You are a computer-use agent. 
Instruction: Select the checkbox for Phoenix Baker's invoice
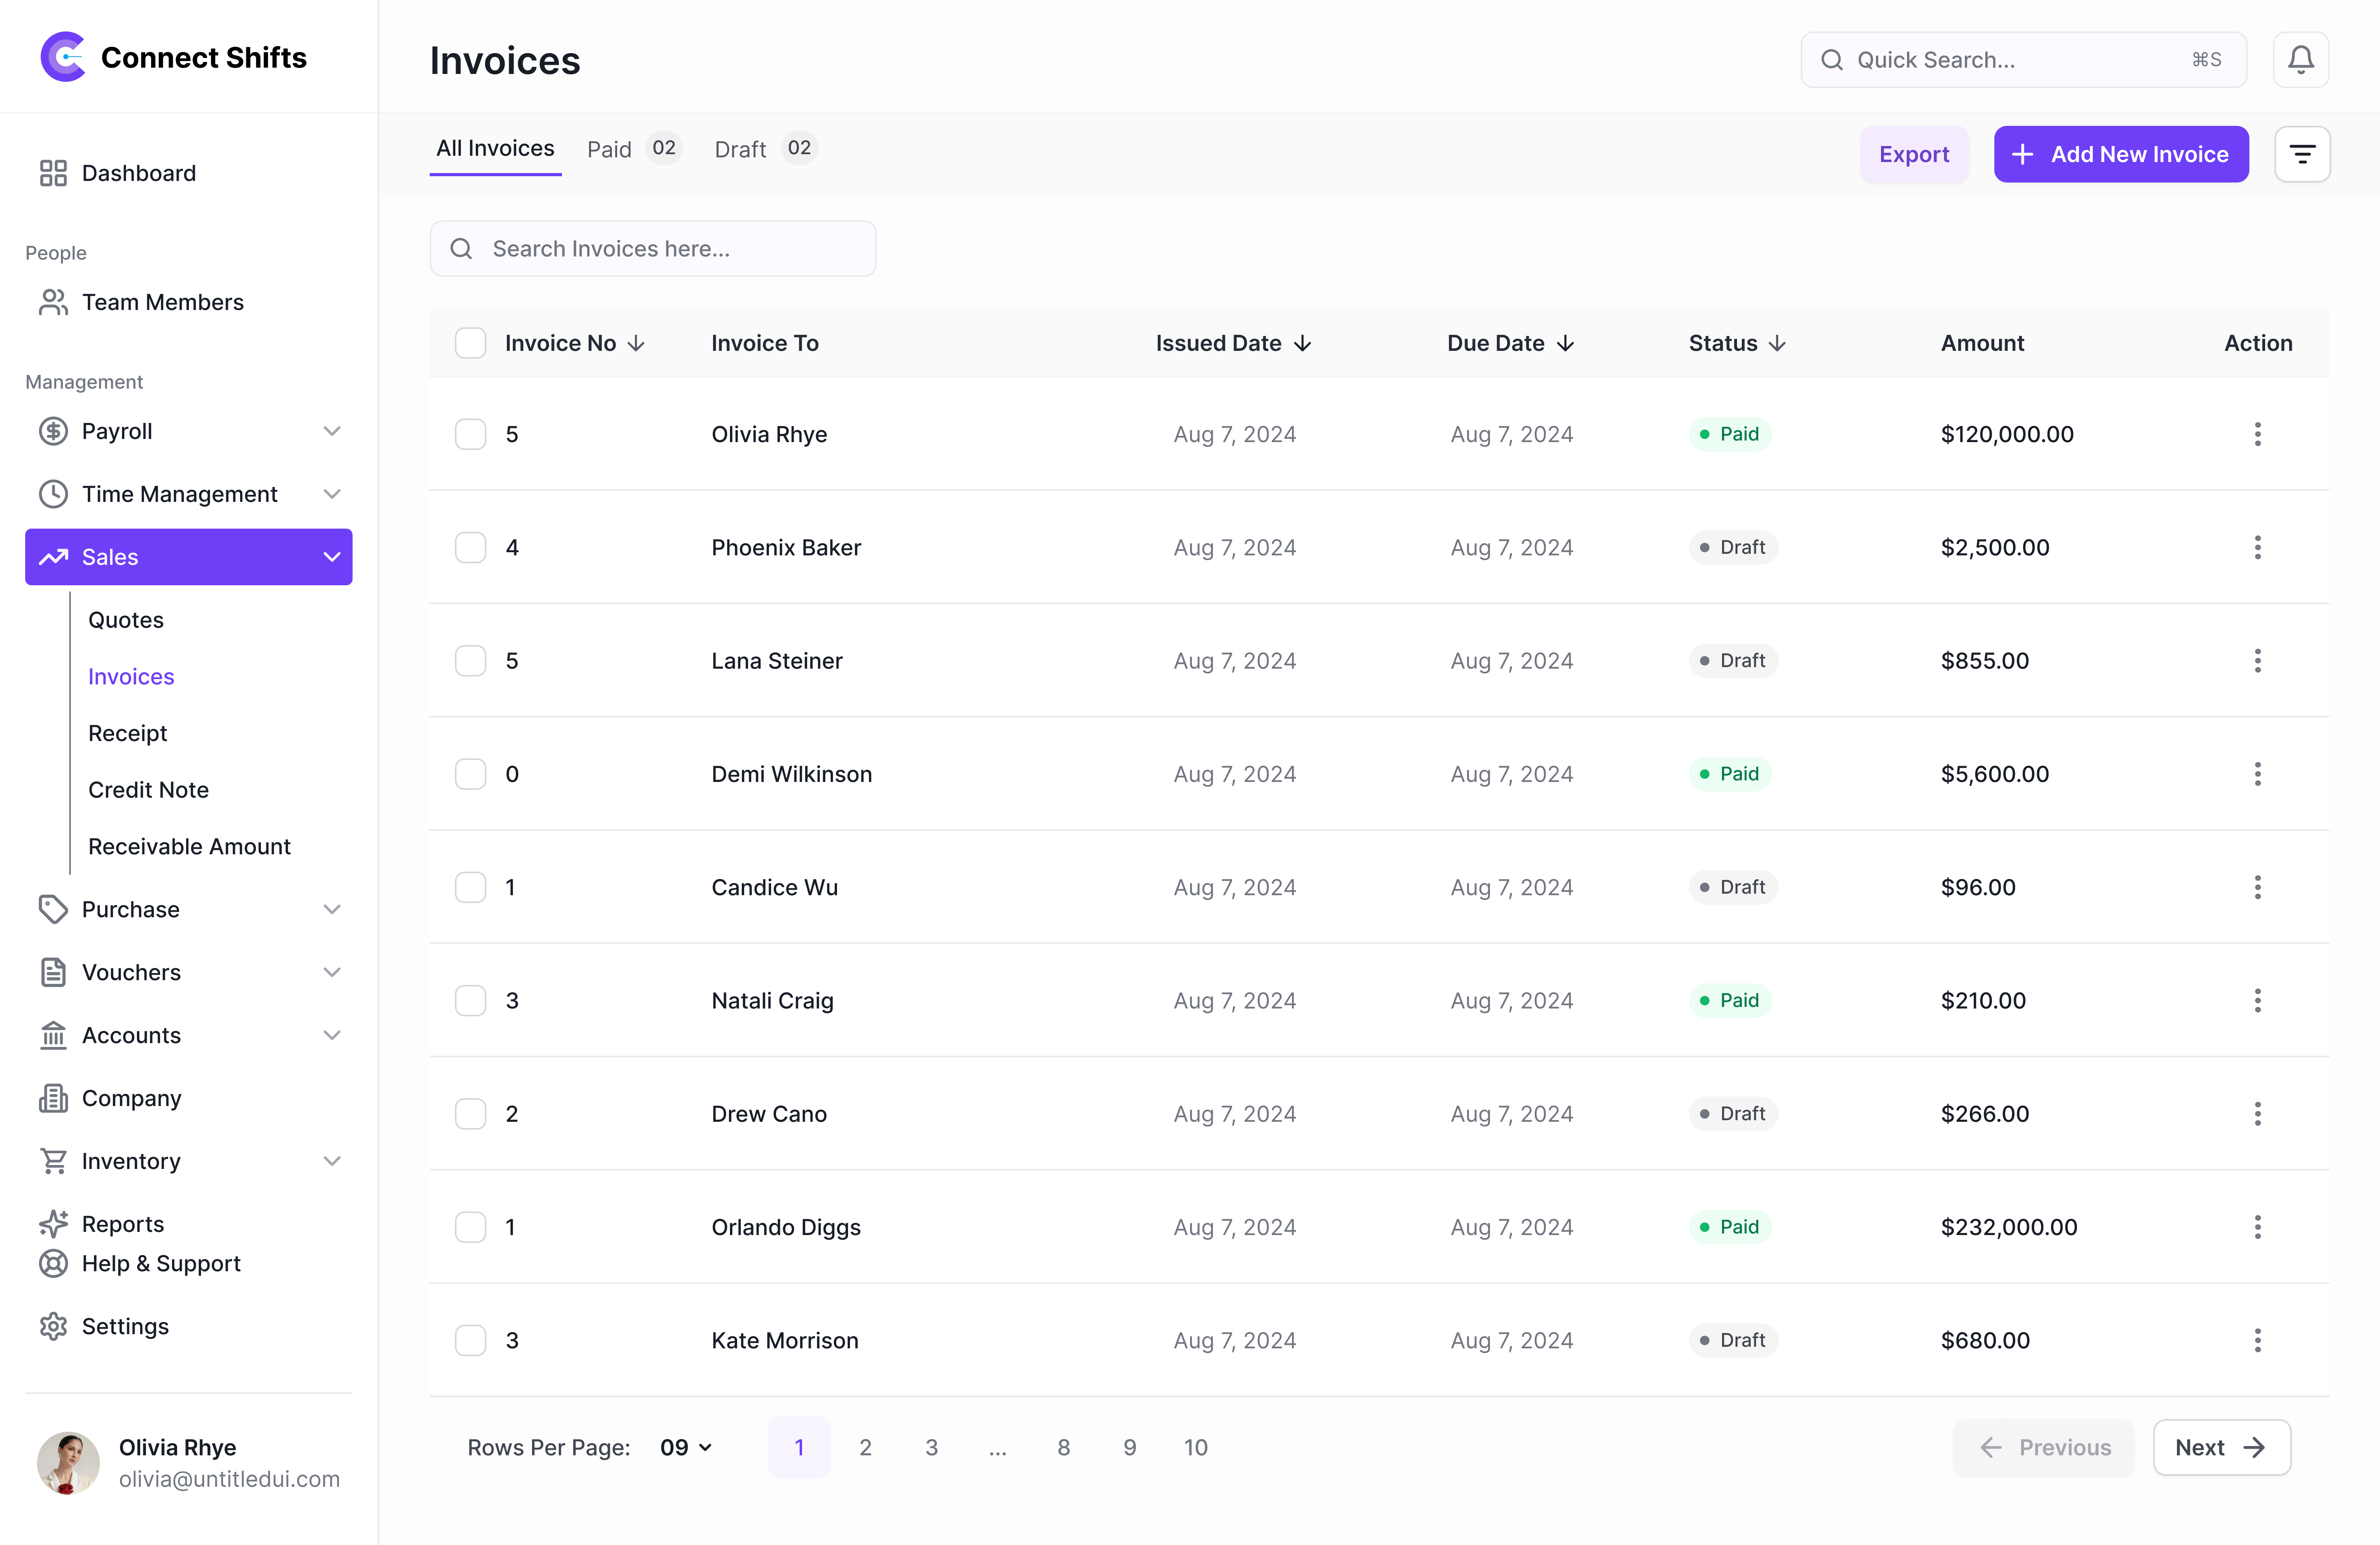tap(470, 547)
